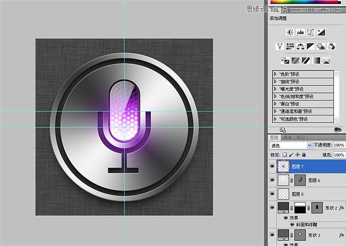Hide 图层 7 using its eye icon
This screenshot has height=246, width=346.
pyautogui.click(x=272, y=166)
